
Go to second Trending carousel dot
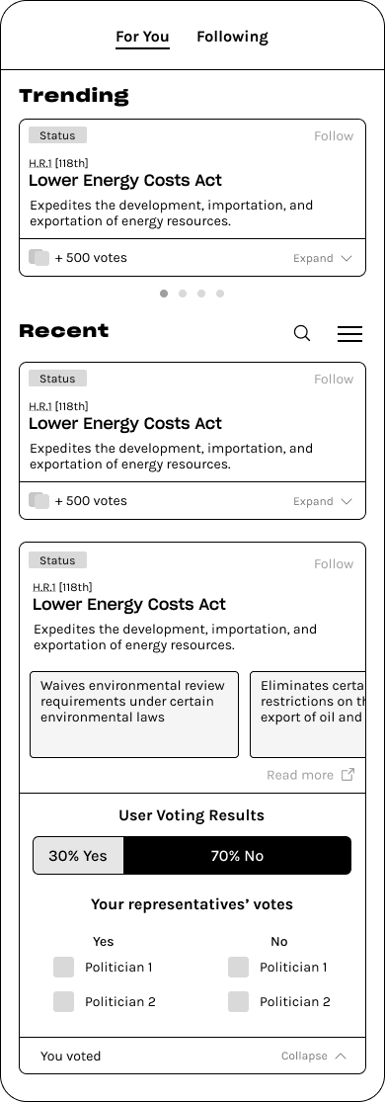[183, 294]
